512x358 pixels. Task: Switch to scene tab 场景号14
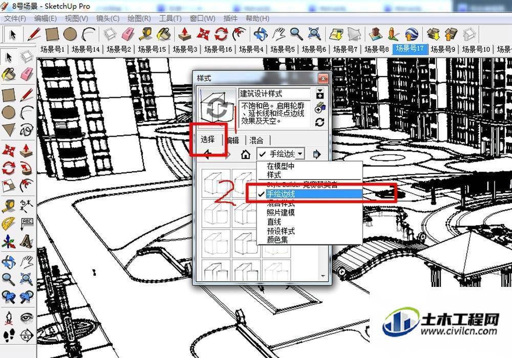point(86,49)
